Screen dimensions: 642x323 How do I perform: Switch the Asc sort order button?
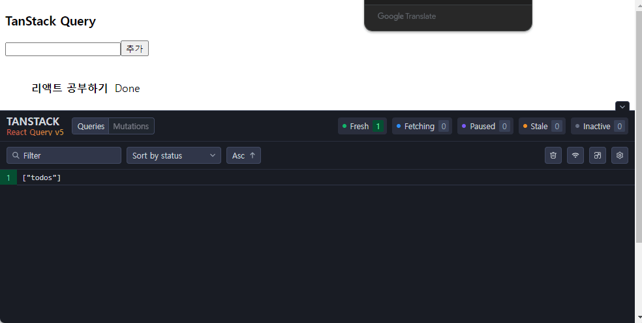tap(243, 155)
